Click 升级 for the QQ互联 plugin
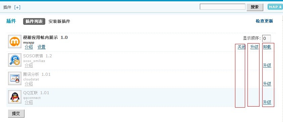Screen dimensions: 283x122 [x=267, y=102]
